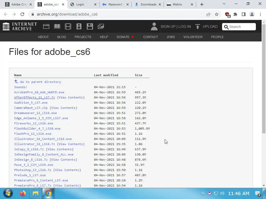Switch to the Password tab
This screenshot has width=266, height=199.
click(x=115, y=4)
